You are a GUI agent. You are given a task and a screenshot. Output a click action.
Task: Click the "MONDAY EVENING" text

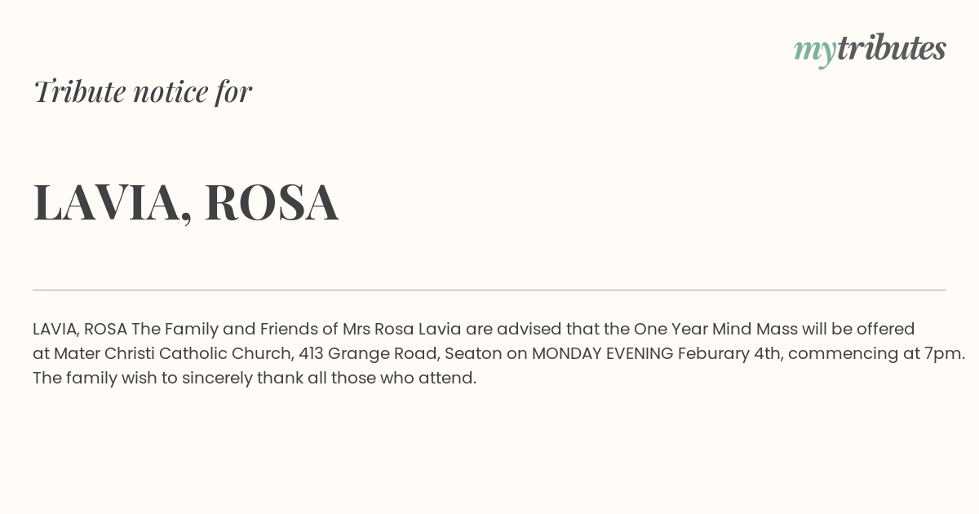tap(603, 354)
